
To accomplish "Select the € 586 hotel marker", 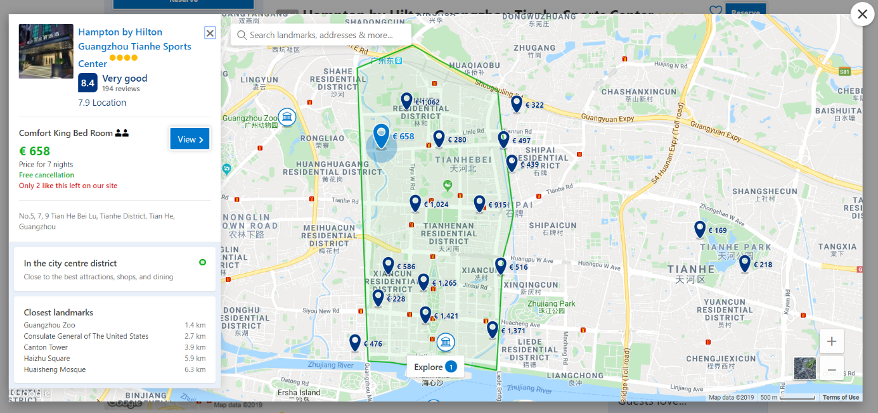I will click(x=389, y=265).
